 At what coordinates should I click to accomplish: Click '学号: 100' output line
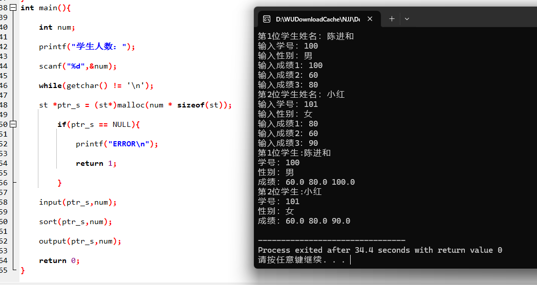279,163
